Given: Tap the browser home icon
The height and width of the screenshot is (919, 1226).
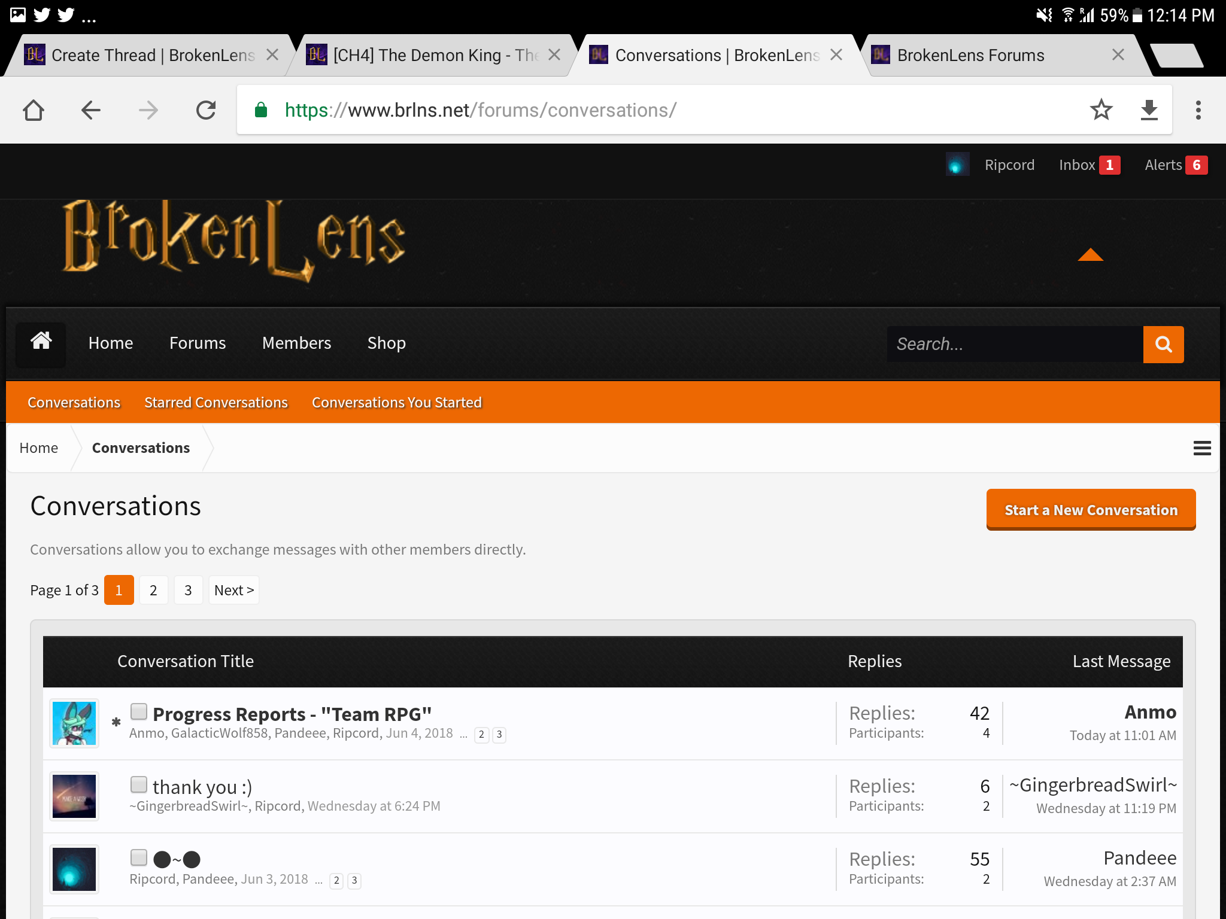Looking at the screenshot, I should [34, 110].
